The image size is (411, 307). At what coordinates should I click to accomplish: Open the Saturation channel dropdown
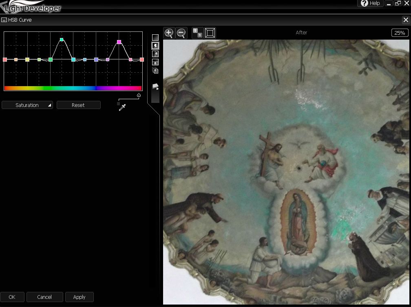click(x=27, y=105)
